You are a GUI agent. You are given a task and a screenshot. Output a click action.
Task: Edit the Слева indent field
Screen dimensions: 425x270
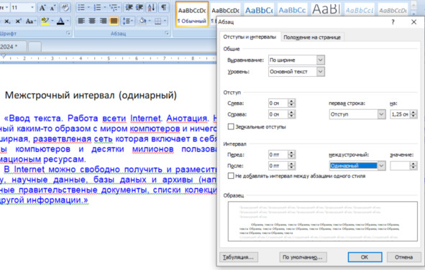click(x=278, y=103)
